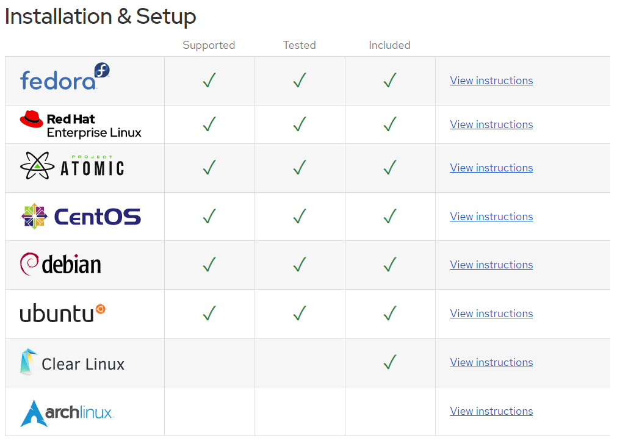The height and width of the screenshot is (441, 617).
Task: Click Fedora's Included checkmark
Action: pyautogui.click(x=390, y=80)
